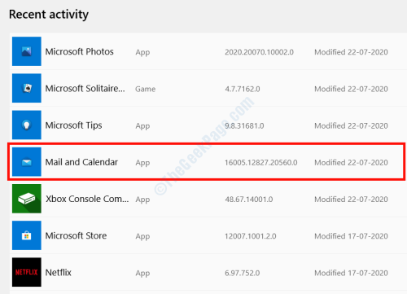Open the Microsoft Store bag icon

tap(27, 235)
